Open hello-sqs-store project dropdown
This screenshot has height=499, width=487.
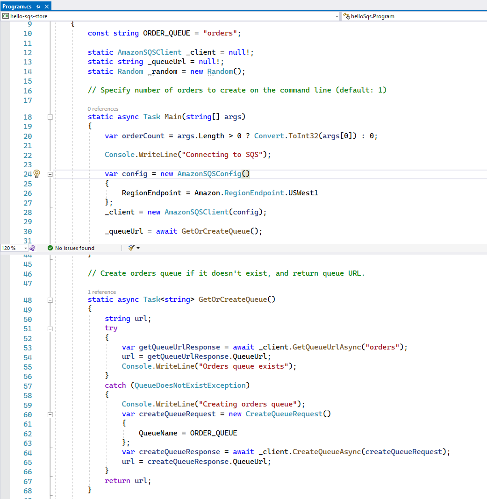click(337, 16)
